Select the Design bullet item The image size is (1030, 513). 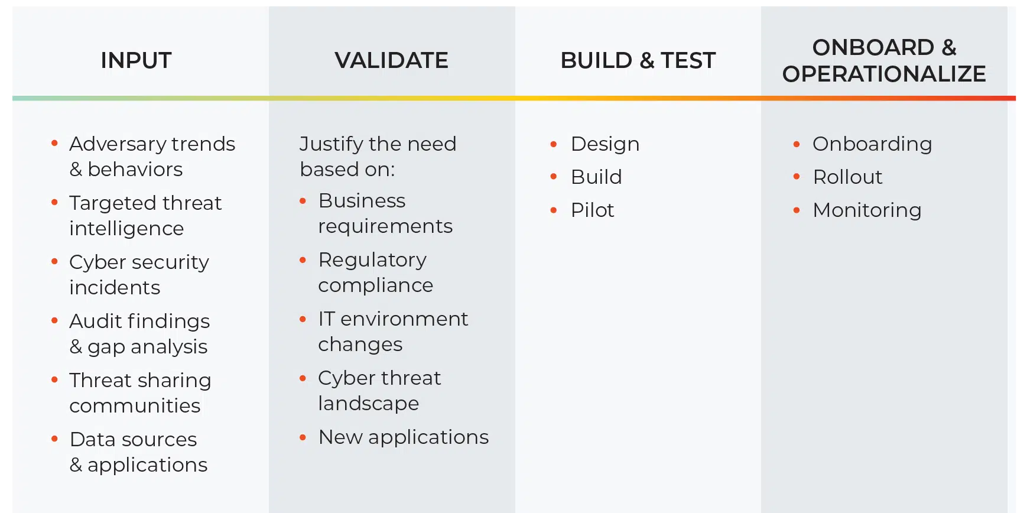pyautogui.click(x=605, y=144)
